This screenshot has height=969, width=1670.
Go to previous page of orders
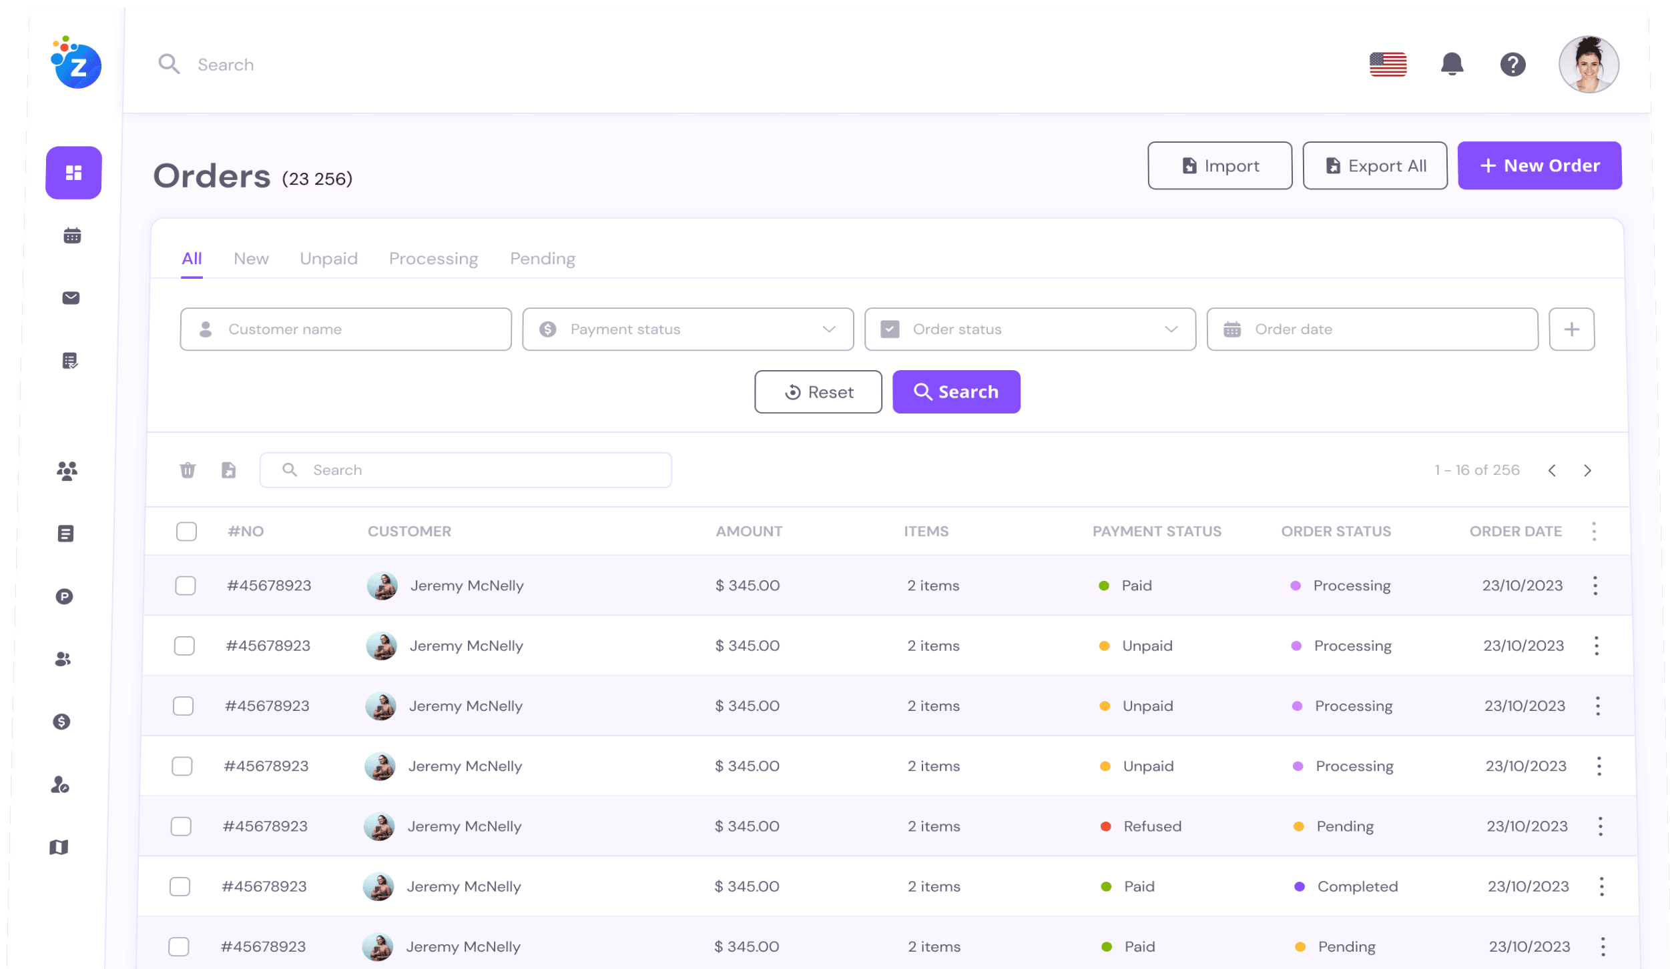click(1552, 471)
